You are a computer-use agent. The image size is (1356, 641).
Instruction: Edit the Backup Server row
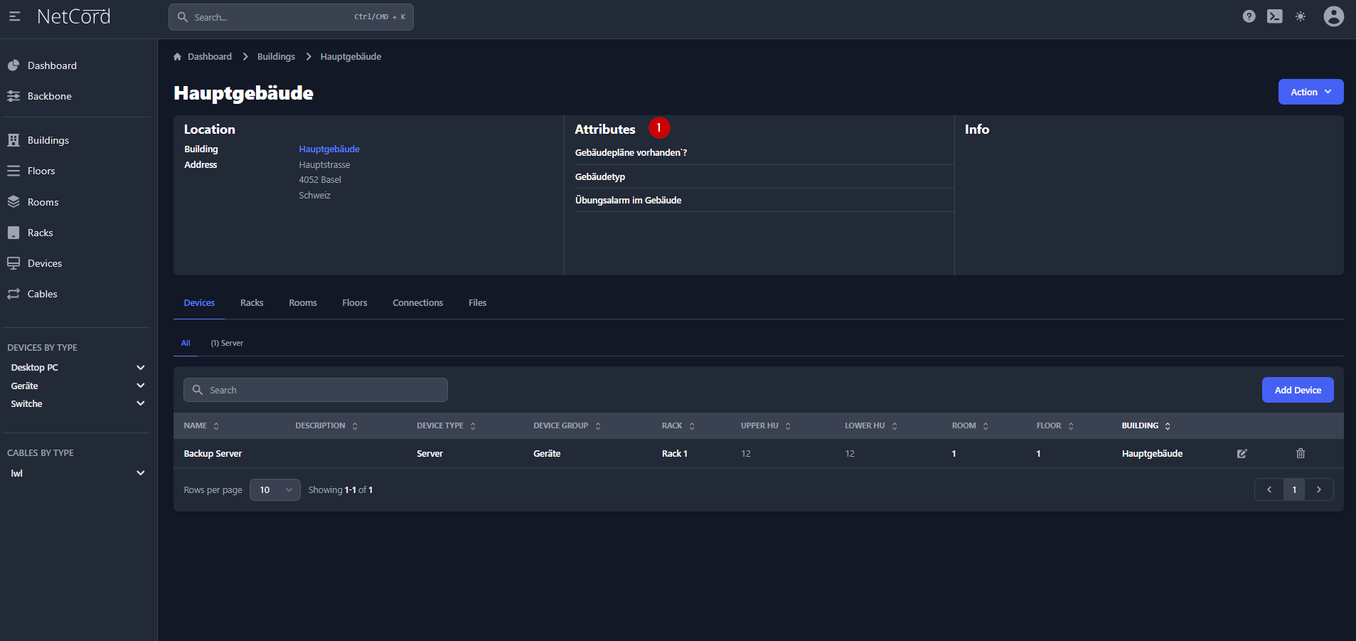[x=1242, y=454]
